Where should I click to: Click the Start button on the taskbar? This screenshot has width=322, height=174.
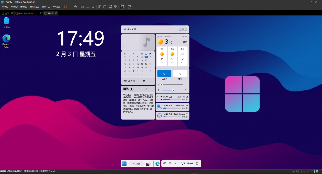point(125,163)
